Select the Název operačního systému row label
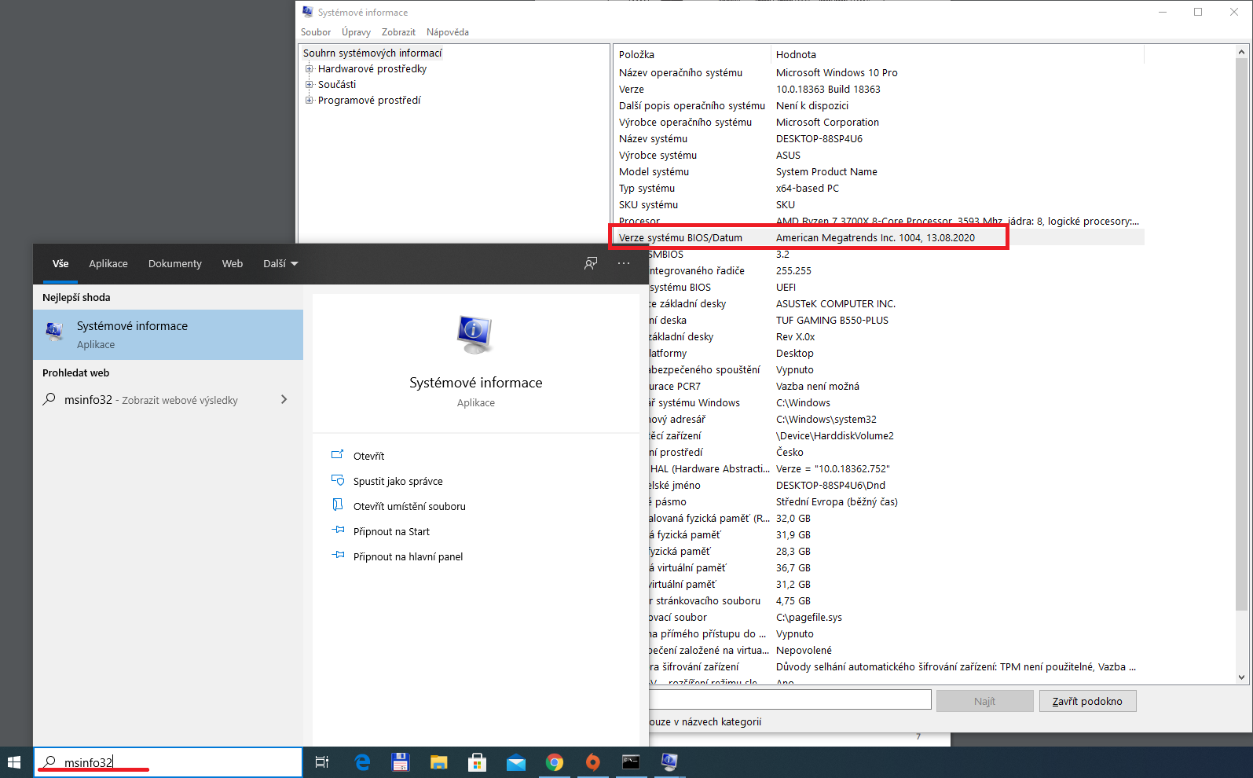This screenshot has width=1253, height=778. (x=680, y=72)
